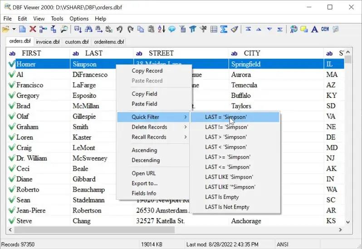Image resolution: width=362 pixels, height=249 pixels.
Task: Click the sigma sum icon
Action: point(224,29)
